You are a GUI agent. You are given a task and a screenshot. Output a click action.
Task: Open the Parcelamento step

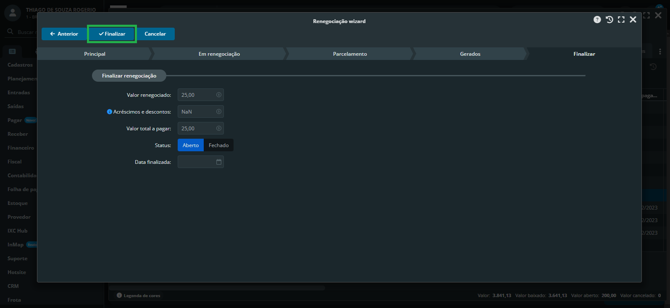click(349, 54)
